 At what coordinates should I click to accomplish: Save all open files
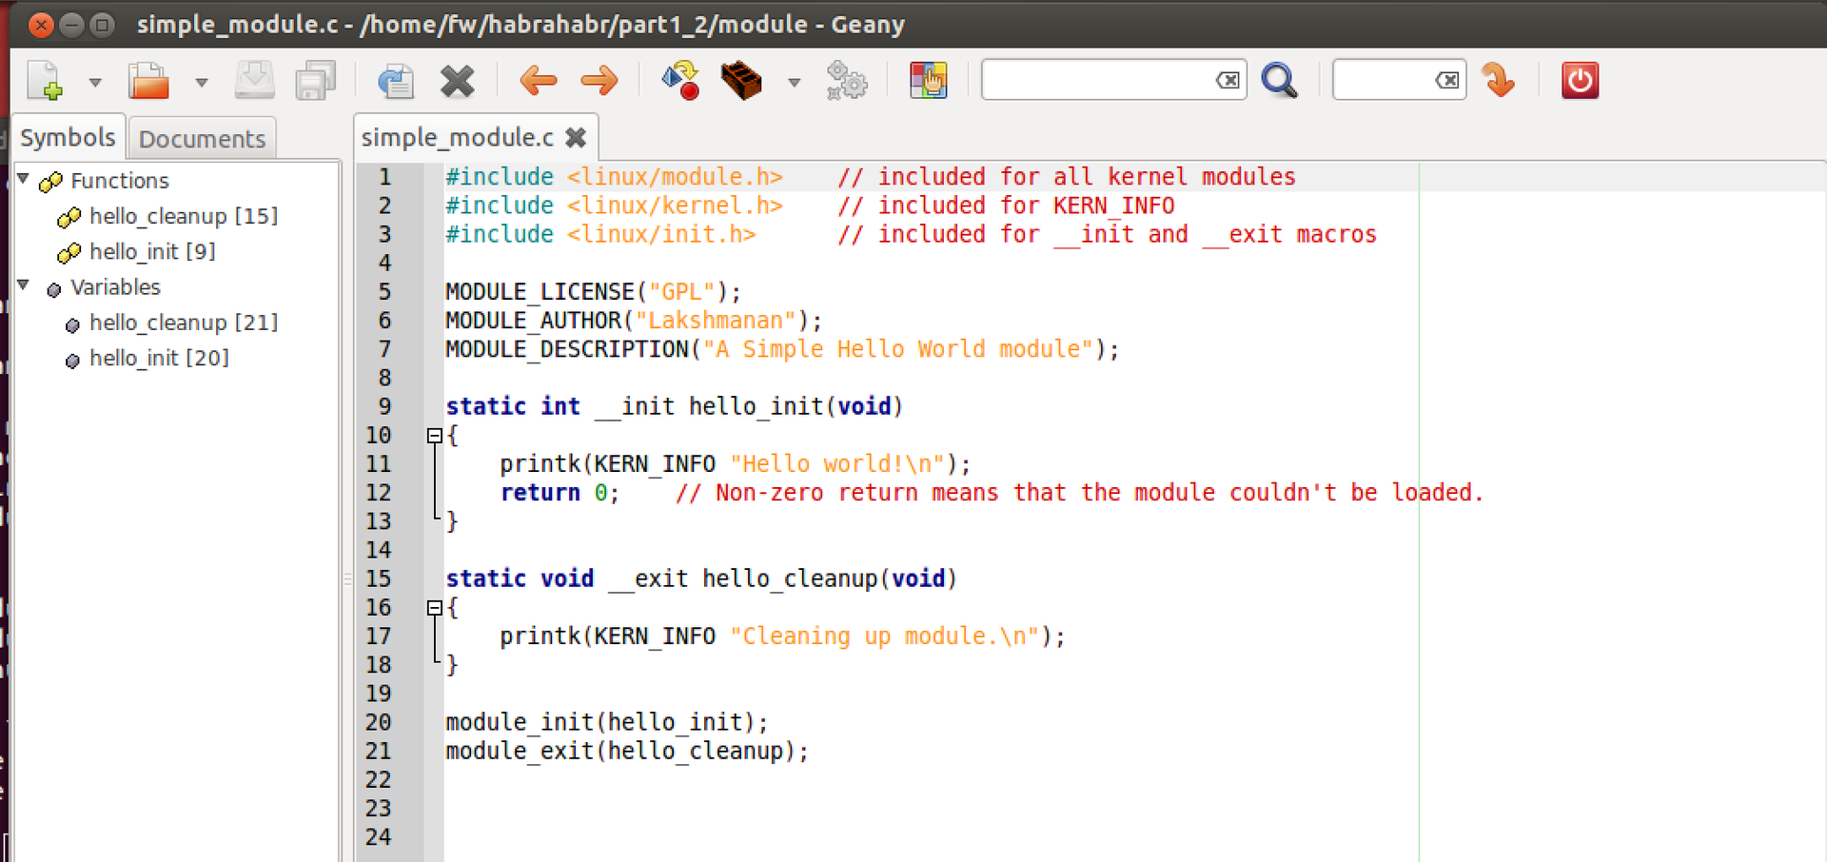point(316,81)
